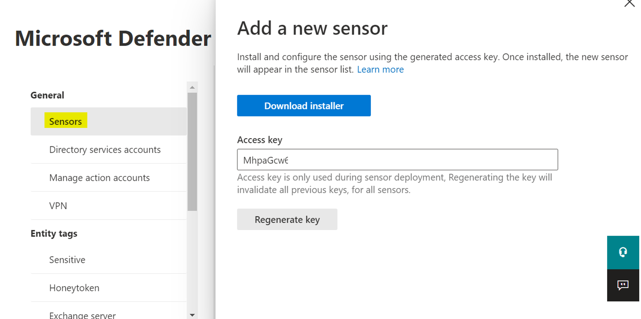The height and width of the screenshot is (319, 641).
Task: Regenerate the sensor access key
Action: tap(287, 219)
